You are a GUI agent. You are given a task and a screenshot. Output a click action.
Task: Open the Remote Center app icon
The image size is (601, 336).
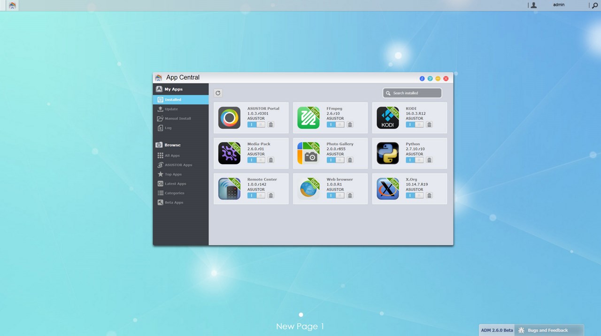pos(229,189)
